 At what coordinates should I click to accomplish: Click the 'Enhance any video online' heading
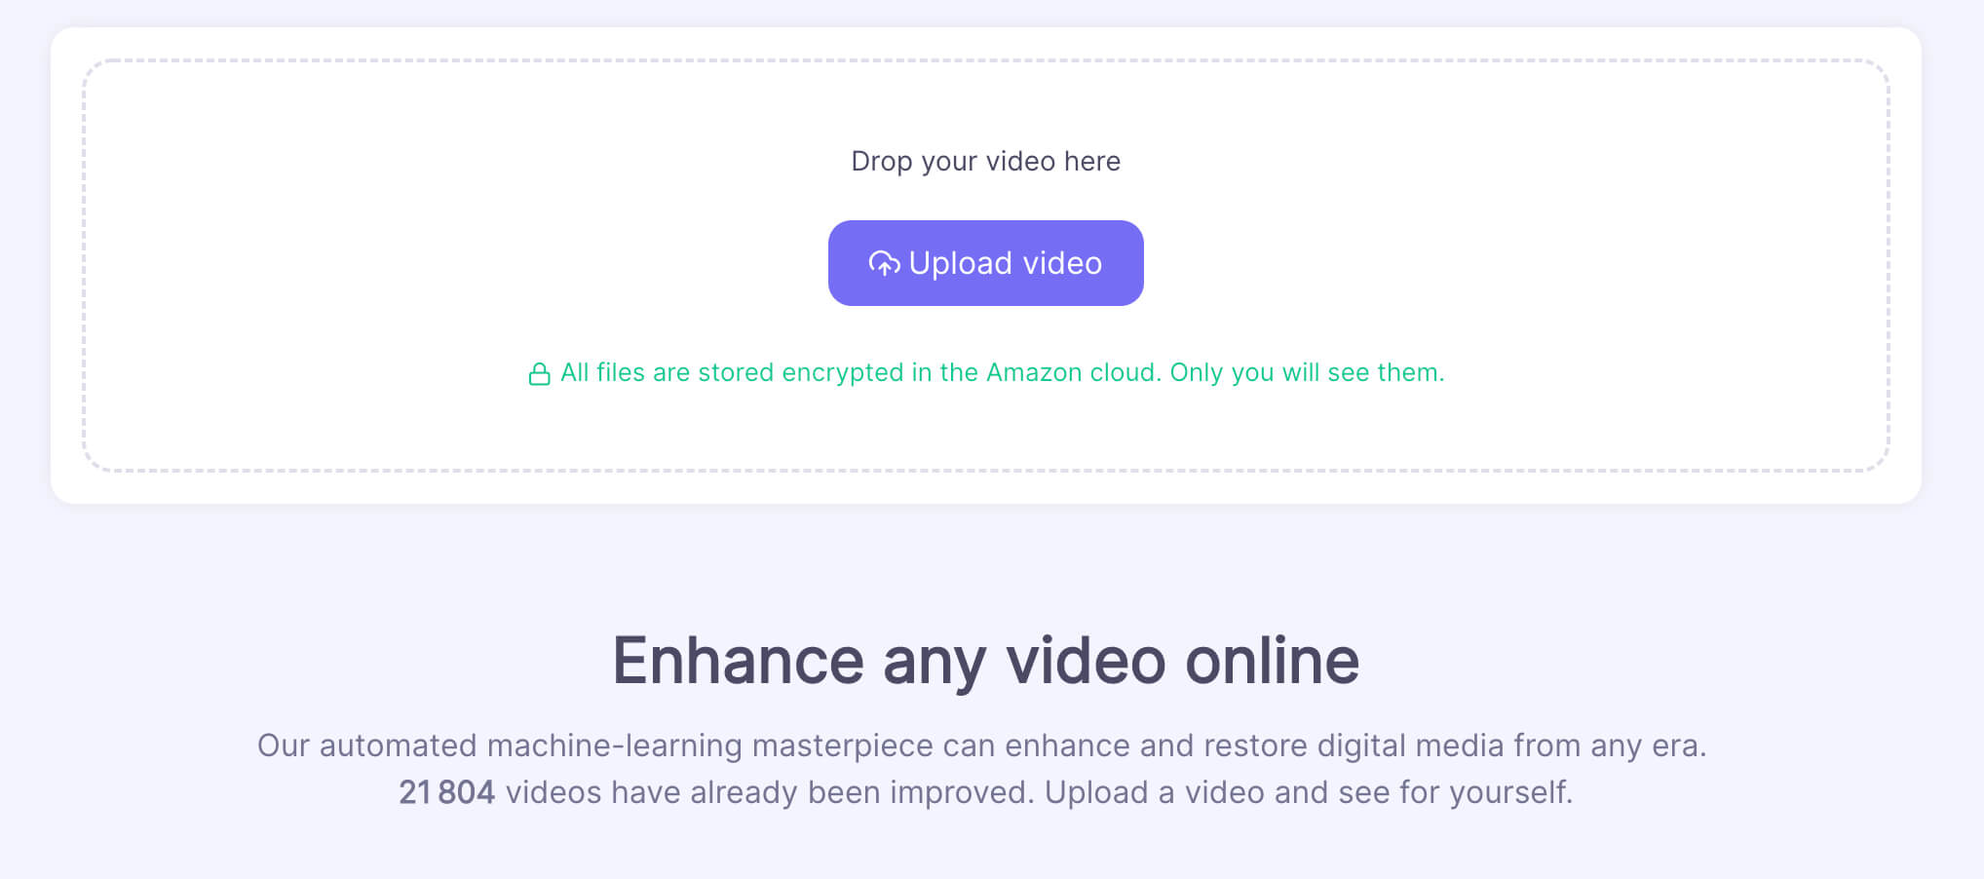(985, 661)
